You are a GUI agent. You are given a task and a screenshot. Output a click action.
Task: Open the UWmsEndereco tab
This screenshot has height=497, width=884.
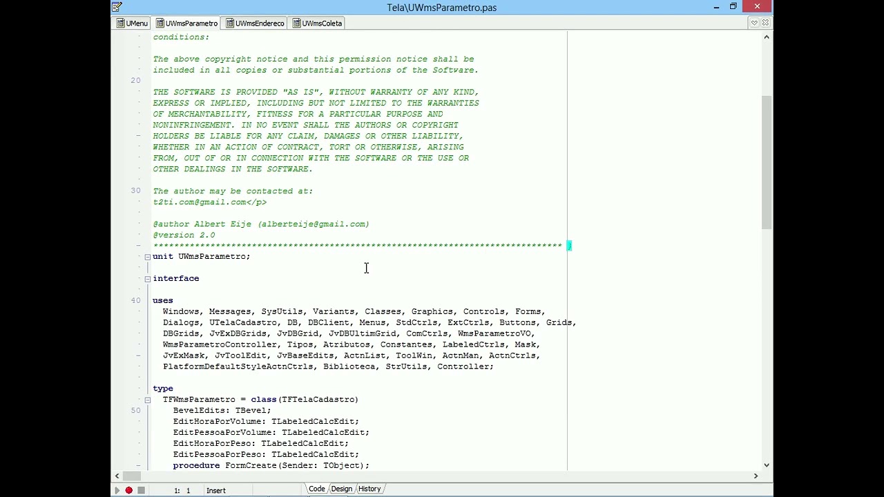pyautogui.click(x=254, y=23)
